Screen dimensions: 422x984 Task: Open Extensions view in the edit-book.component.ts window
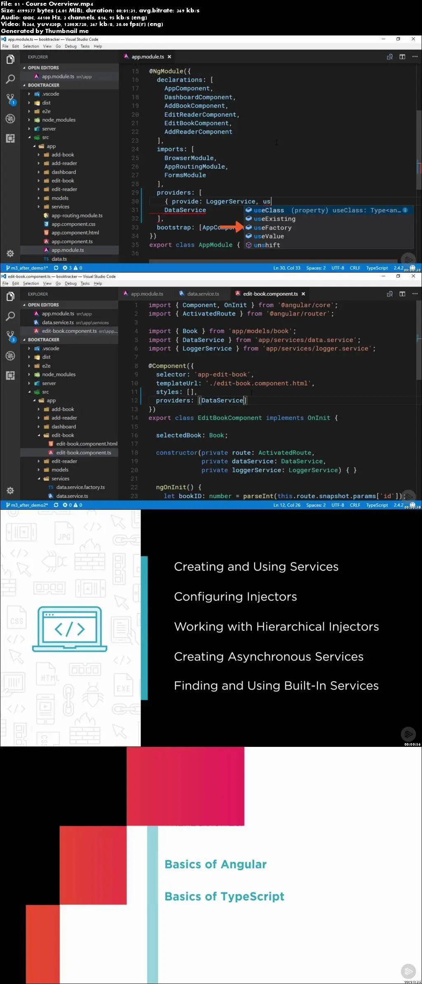[x=10, y=375]
